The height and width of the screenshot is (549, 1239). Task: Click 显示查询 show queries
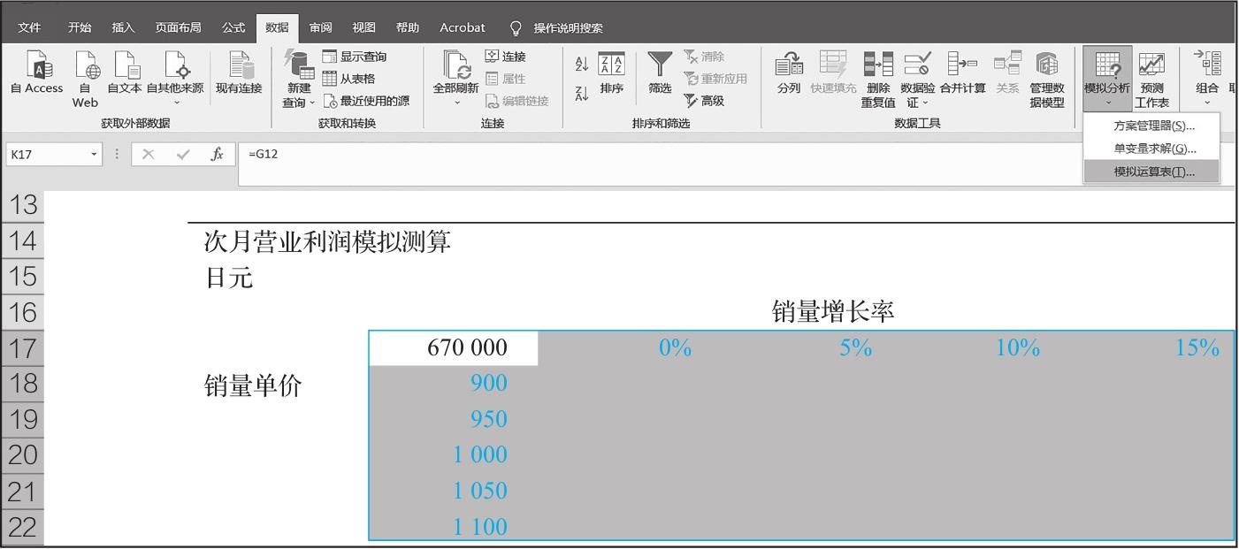pos(354,57)
